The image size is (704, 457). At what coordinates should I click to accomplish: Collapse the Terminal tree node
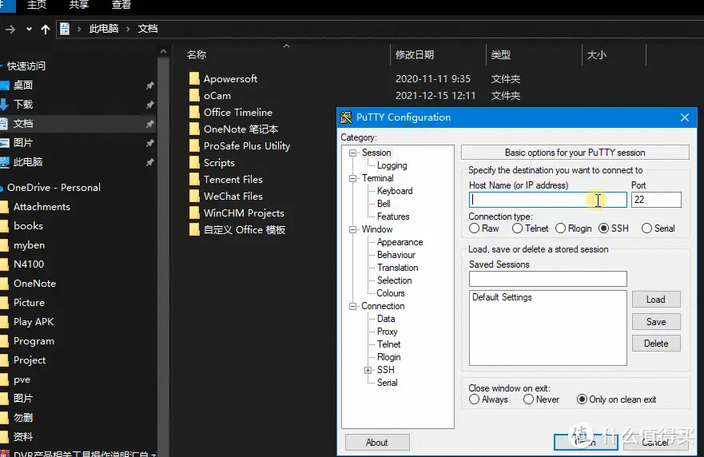pyautogui.click(x=353, y=178)
